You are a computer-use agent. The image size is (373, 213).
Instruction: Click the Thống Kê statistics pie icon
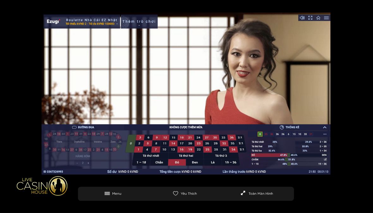[x=282, y=127]
